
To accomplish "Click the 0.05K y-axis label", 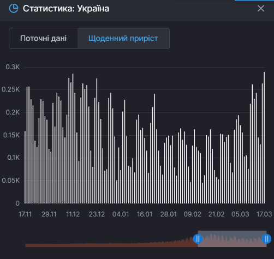I will coord(11,180).
